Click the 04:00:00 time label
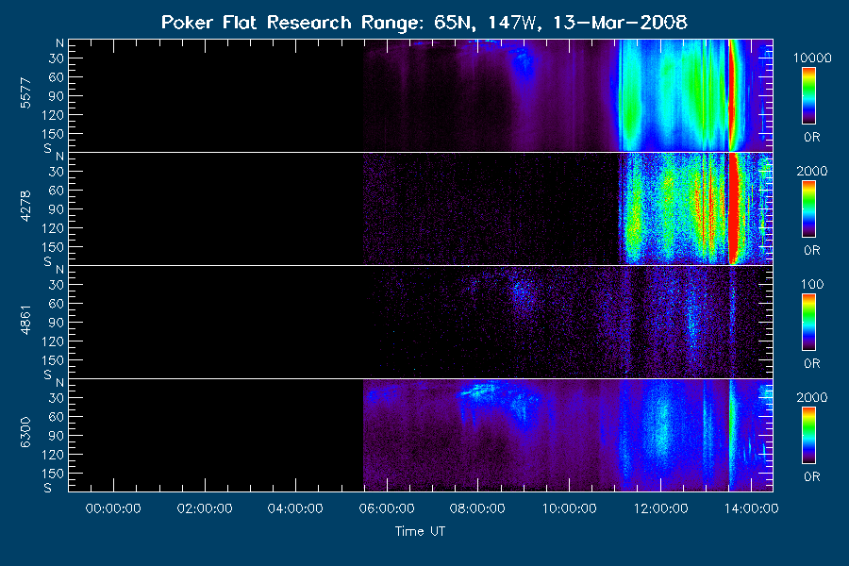The height and width of the screenshot is (566, 849). click(295, 508)
